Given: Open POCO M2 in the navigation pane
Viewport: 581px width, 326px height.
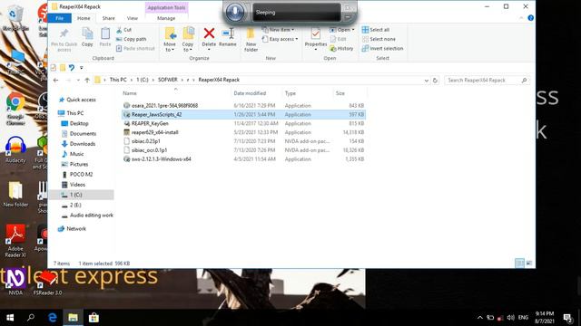Looking at the screenshot, I should tap(81, 174).
